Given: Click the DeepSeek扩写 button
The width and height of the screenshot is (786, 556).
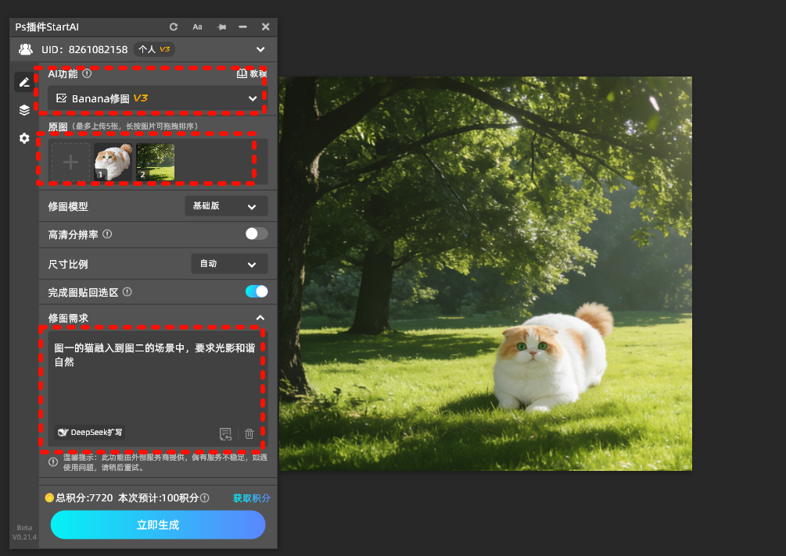Looking at the screenshot, I should pos(91,432).
